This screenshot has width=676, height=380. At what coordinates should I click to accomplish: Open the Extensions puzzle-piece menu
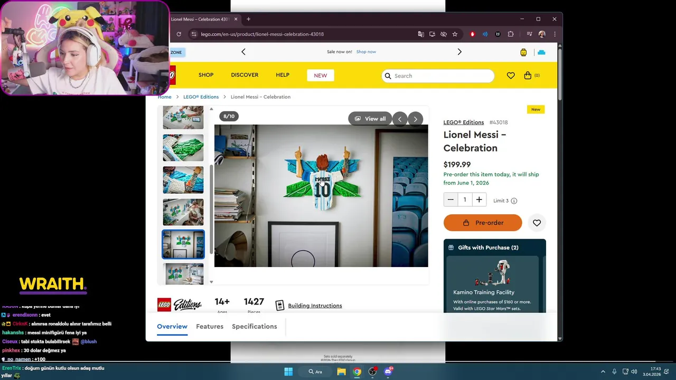tap(511, 34)
